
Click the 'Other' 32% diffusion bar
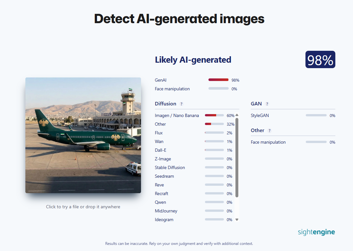pyautogui.click(x=214, y=124)
